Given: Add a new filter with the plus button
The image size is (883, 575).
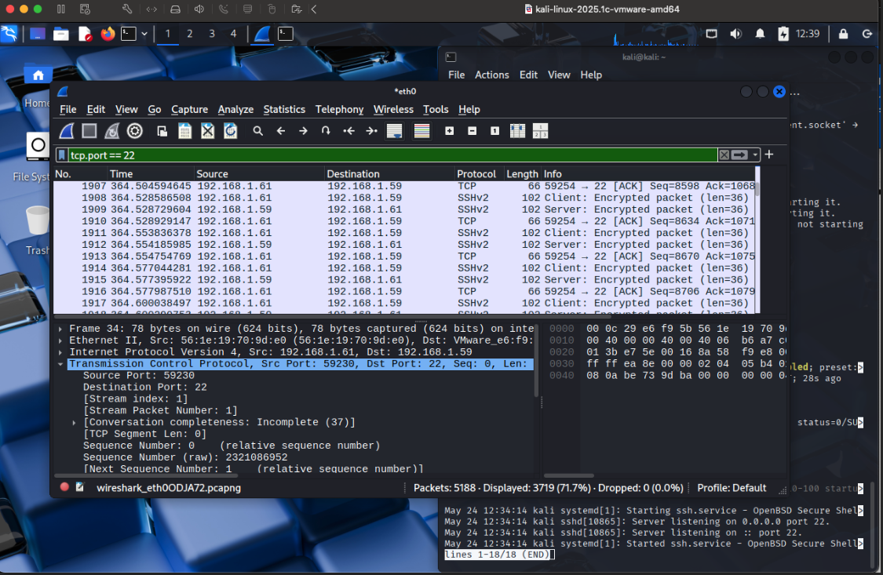Looking at the screenshot, I should pyautogui.click(x=769, y=155).
